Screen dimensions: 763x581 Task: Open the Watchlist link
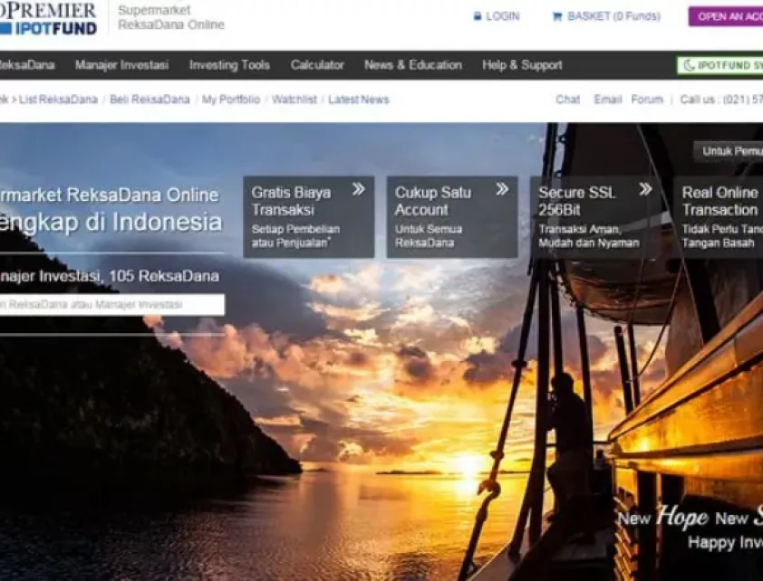coord(295,100)
